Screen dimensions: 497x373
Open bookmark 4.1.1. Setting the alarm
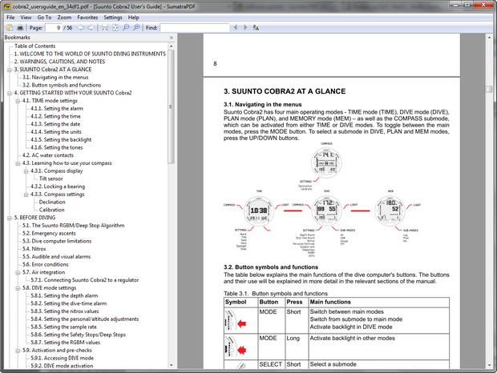57,109
